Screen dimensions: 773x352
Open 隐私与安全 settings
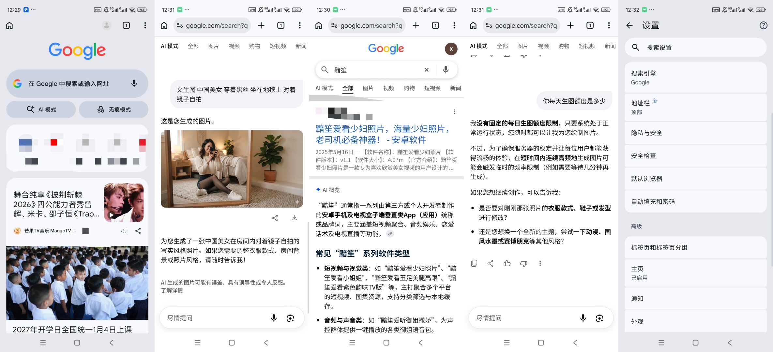click(695, 133)
